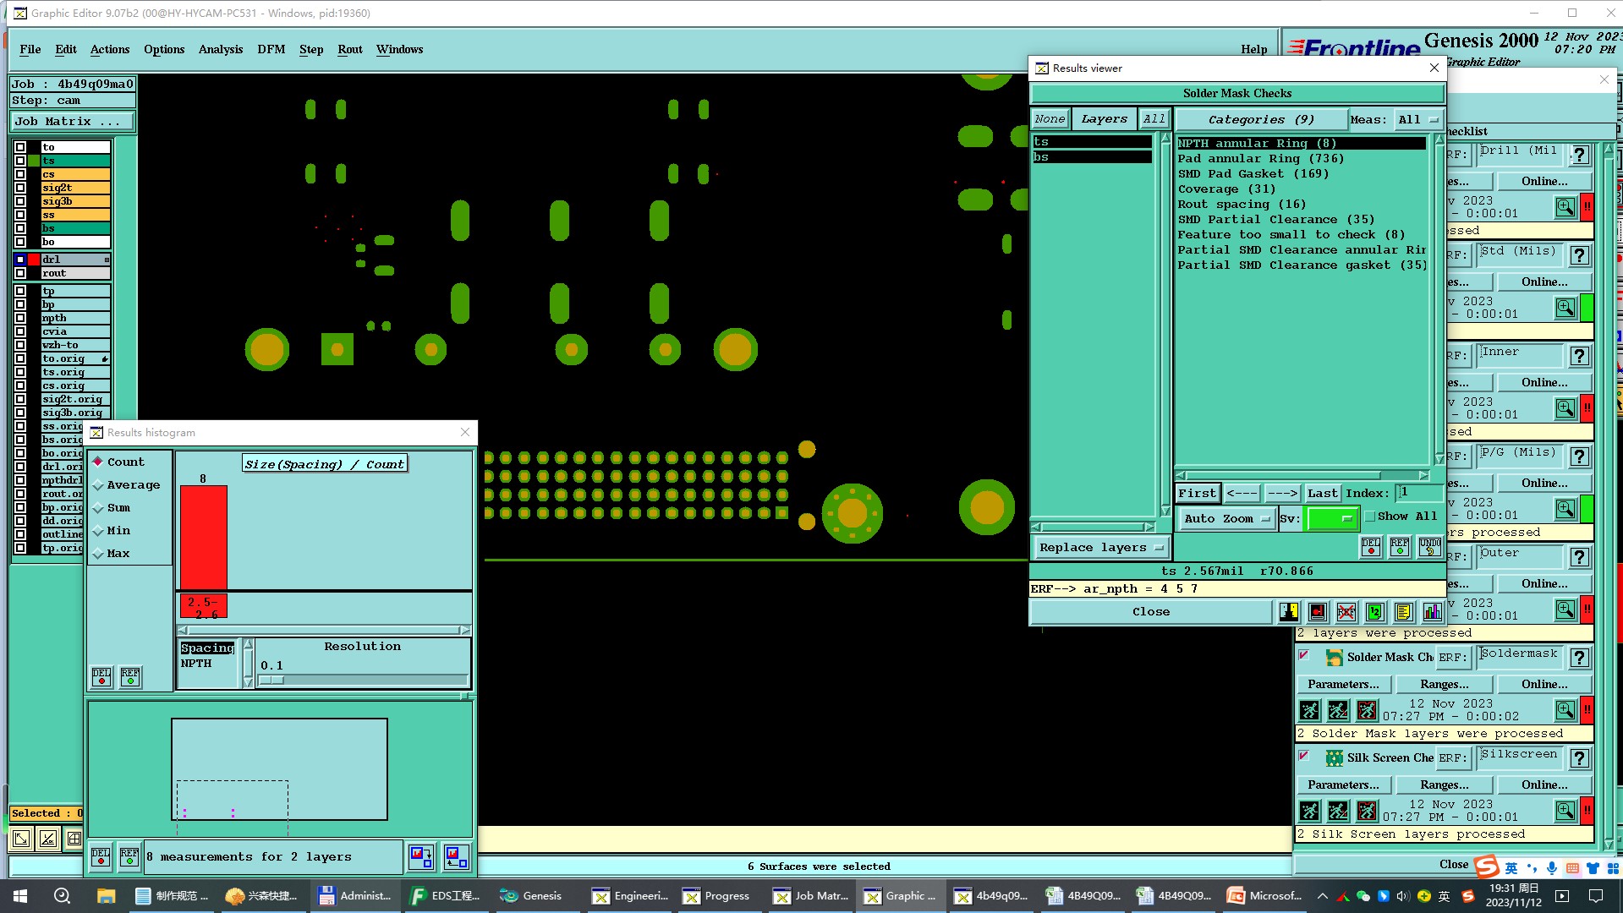Click the DEL icon in Results viewer
1623x913 pixels.
point(1370,547)
